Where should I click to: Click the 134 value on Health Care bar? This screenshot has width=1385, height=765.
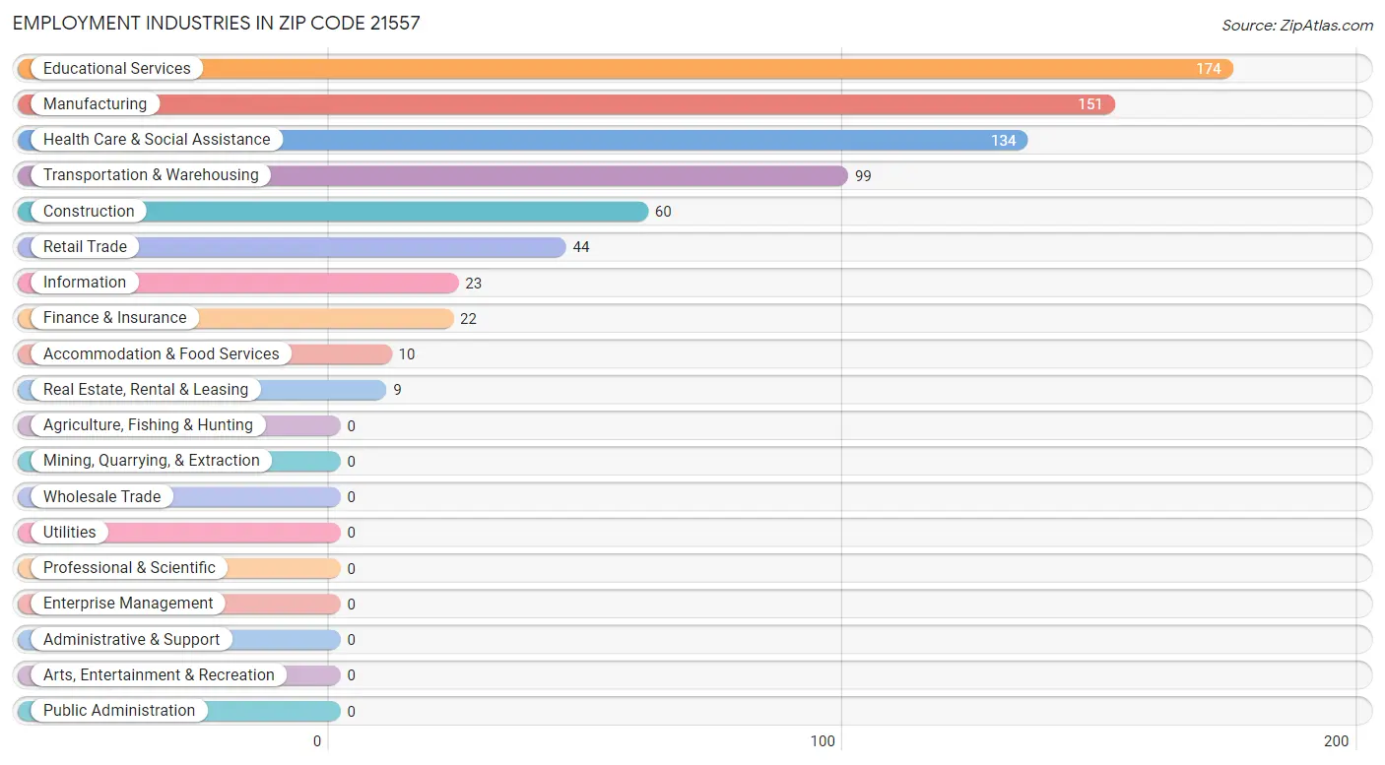(1004, 141)
